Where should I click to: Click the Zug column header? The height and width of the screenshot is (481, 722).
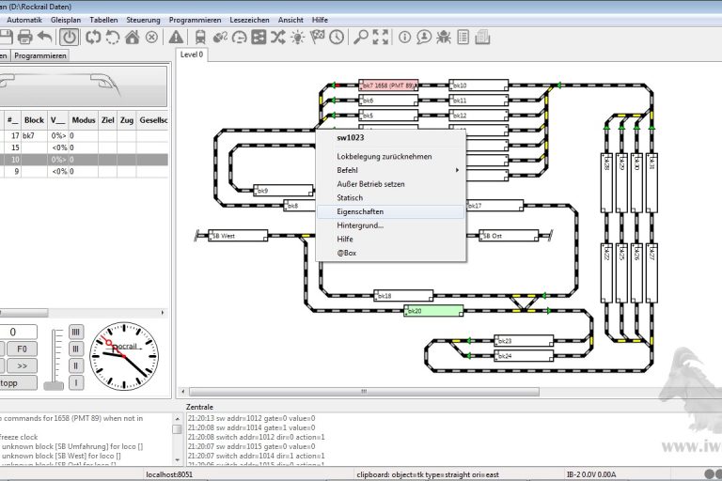point(127,120)
